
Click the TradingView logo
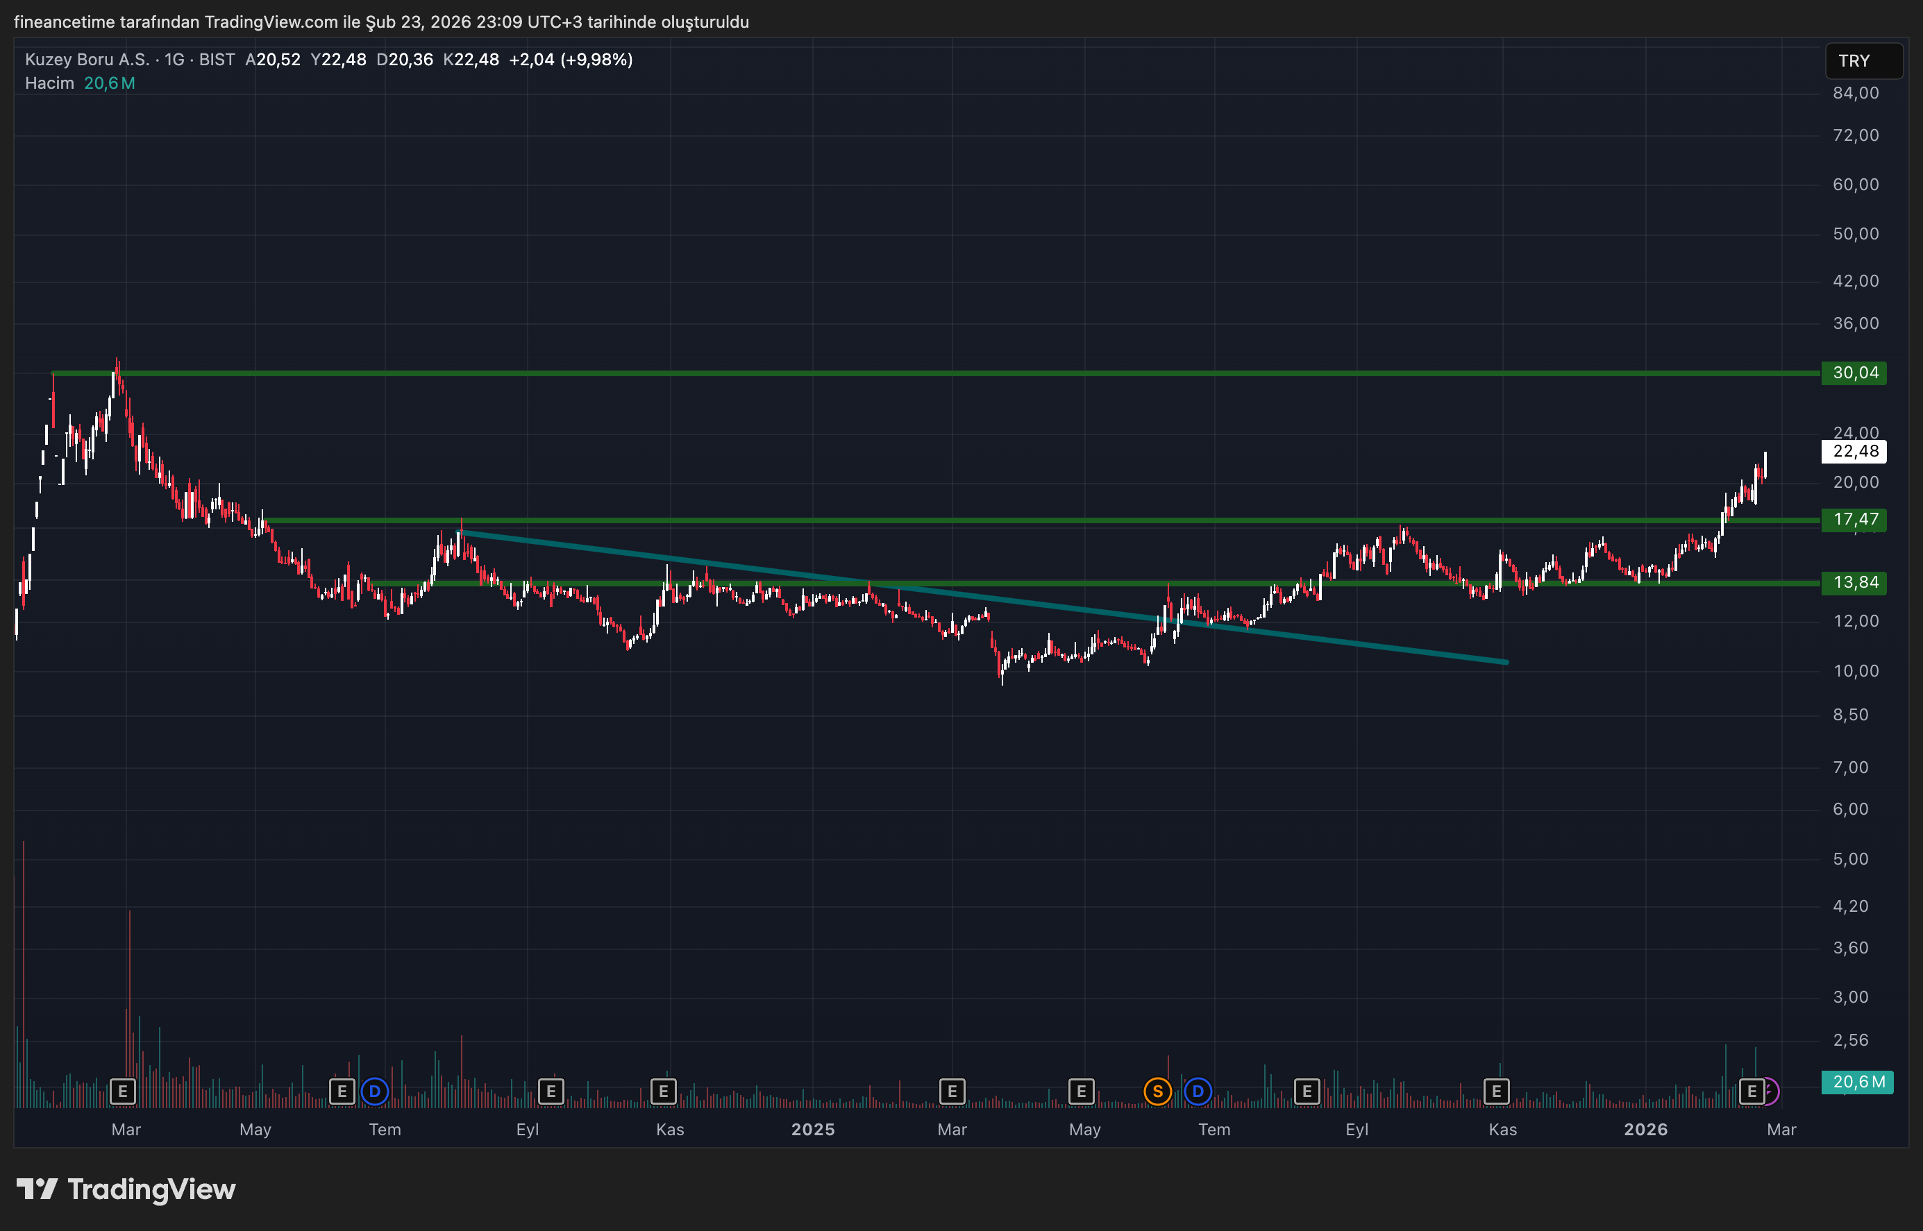126,1189
